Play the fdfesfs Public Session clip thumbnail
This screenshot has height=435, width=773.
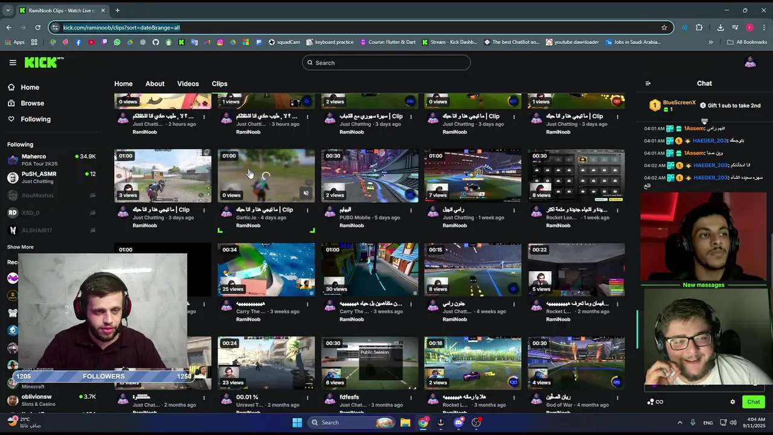pos(369,363)
